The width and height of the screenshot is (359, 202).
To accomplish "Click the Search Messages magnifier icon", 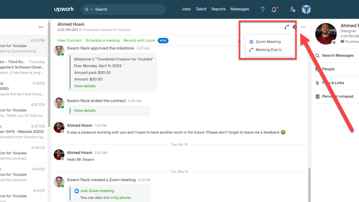I will [317, 55].
